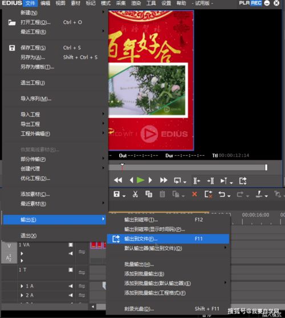Switch to REC recorder mode
285x318 pixels.
(x=256, y=3)
